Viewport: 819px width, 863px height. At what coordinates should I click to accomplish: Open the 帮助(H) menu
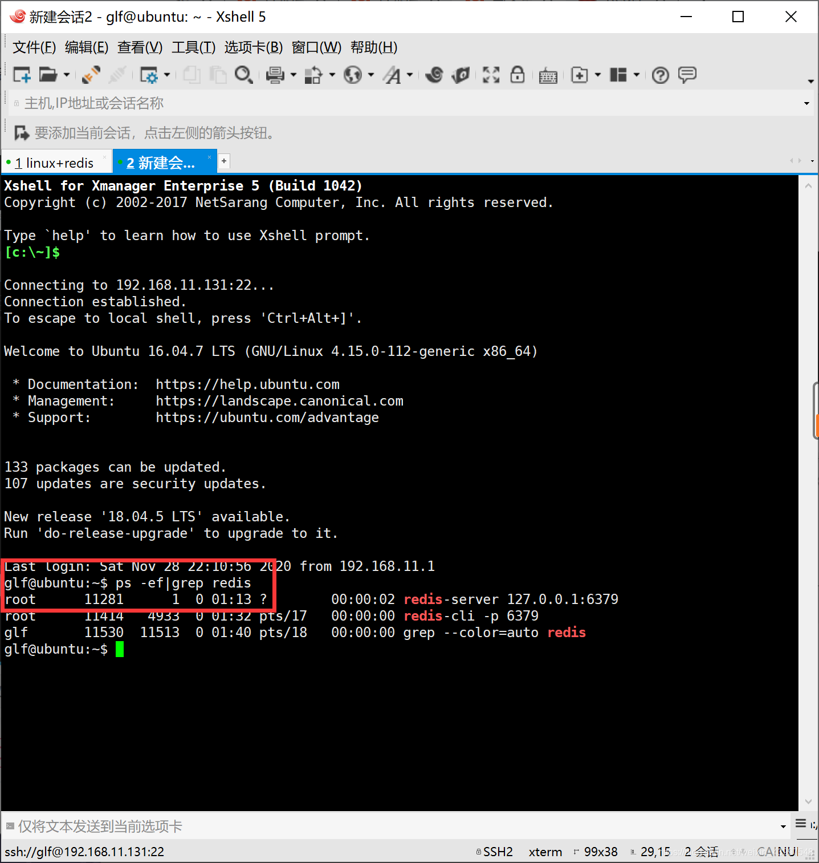[x=374, y=47]
